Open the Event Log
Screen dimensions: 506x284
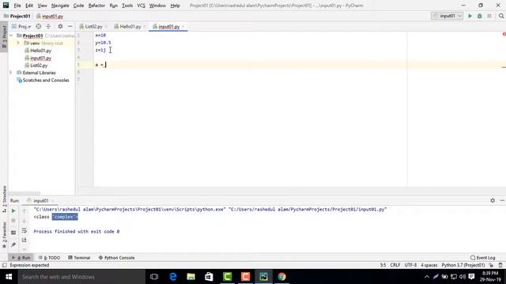[x=483, y=258]
